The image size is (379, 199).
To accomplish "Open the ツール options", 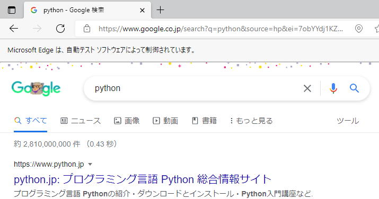I will pyautogui.click(x=348, y=121).
